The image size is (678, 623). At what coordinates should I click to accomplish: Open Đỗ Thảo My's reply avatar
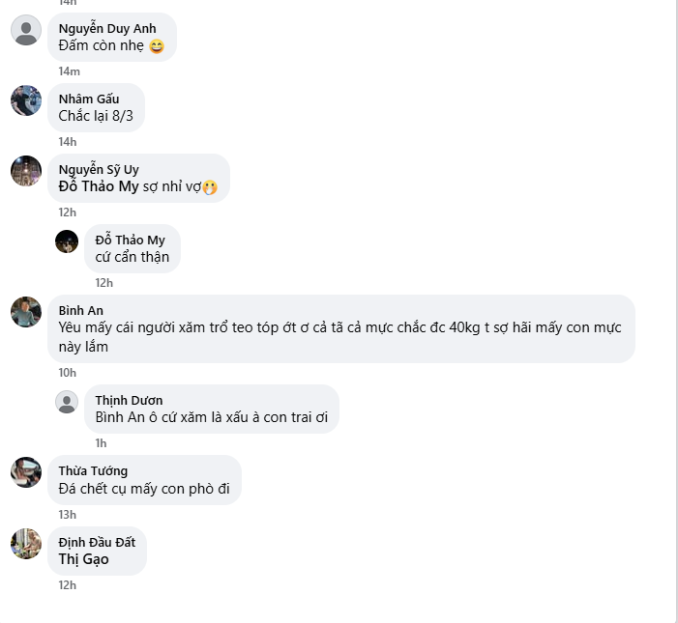pos(67,241)
